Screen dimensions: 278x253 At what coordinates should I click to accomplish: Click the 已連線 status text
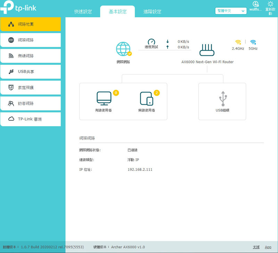point(132,150)
